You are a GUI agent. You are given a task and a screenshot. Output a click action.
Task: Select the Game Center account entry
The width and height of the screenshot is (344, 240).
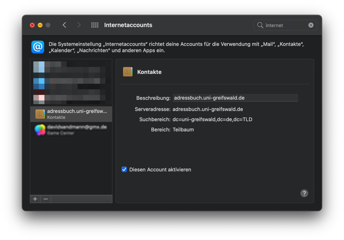(x=71, y=130)
